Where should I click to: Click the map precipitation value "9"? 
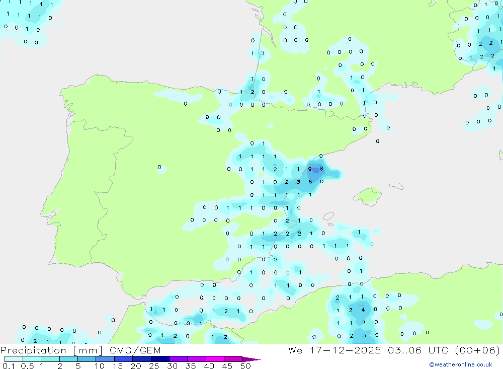pyautogui.click(x=309, y=169)
